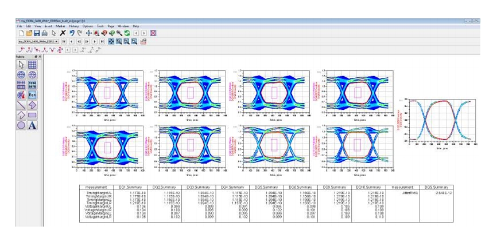Click the view all crosshair icon
The height and width of the screenshot is (234, 501).
click(89, 33)
